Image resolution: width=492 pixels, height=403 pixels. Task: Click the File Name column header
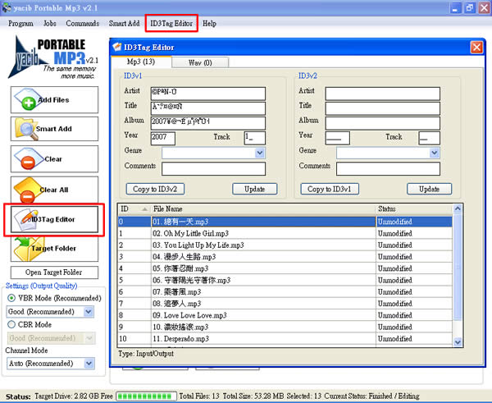click(263, 208)
